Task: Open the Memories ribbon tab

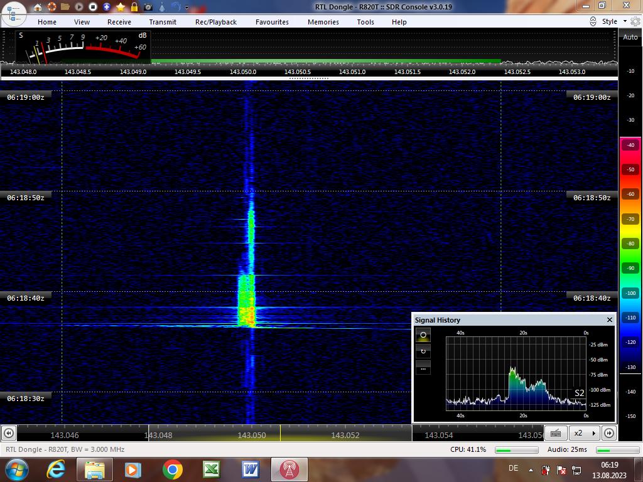Action: pos(323,22)
